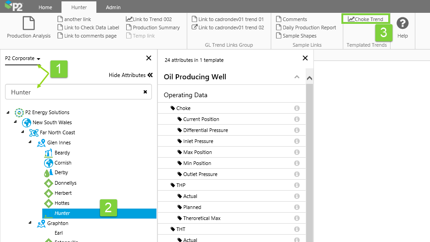Image resolution: width=430 pixels, height=242 pixels.
Task: Switch to the Admin tab
Action: 113,7
